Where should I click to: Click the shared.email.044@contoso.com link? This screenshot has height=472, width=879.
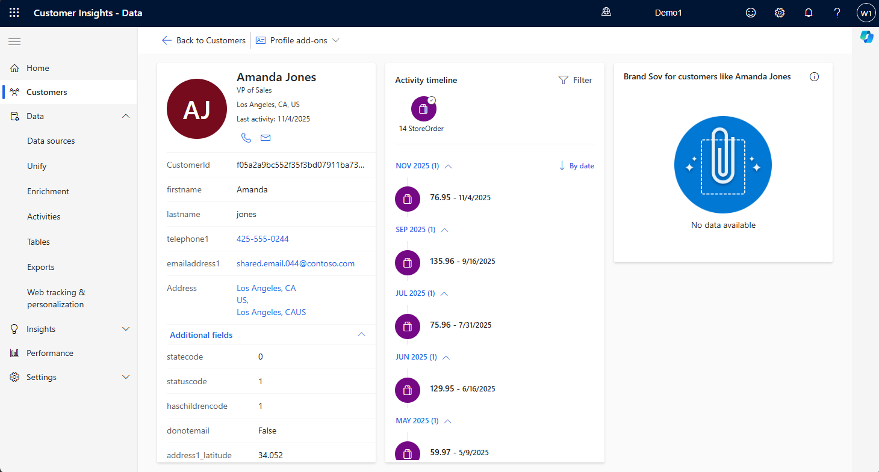tap(296, 263)
